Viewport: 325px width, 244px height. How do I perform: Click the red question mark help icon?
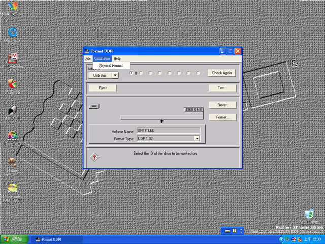94,157
